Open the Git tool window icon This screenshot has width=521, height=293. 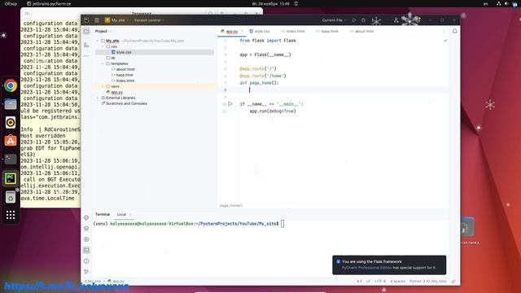86,271
